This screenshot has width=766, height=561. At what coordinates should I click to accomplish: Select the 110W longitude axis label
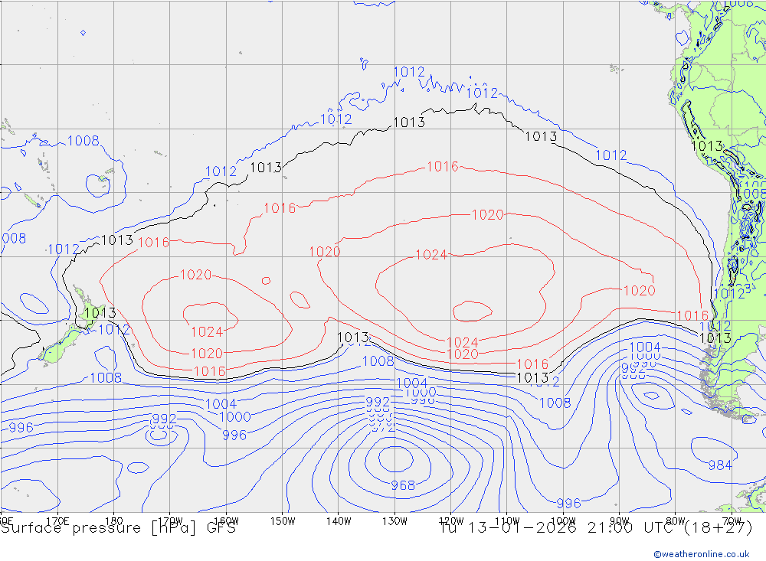click(x=507, y=521)
